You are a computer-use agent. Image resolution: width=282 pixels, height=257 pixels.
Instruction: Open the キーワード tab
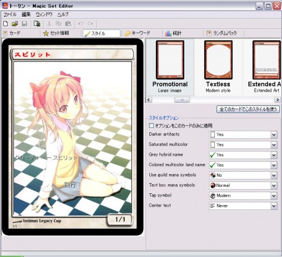click(x=142, y=33)
